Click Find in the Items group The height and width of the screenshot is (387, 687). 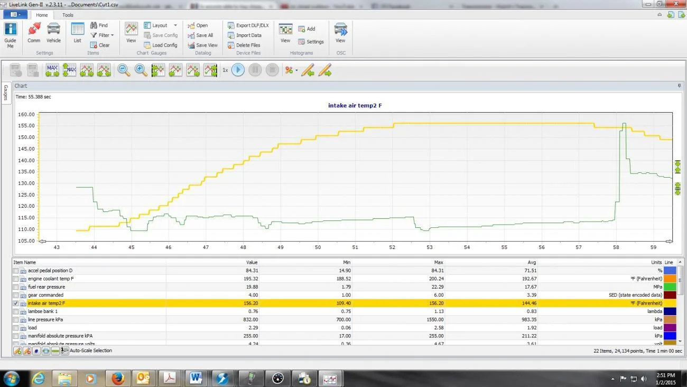tap(99, 25)
